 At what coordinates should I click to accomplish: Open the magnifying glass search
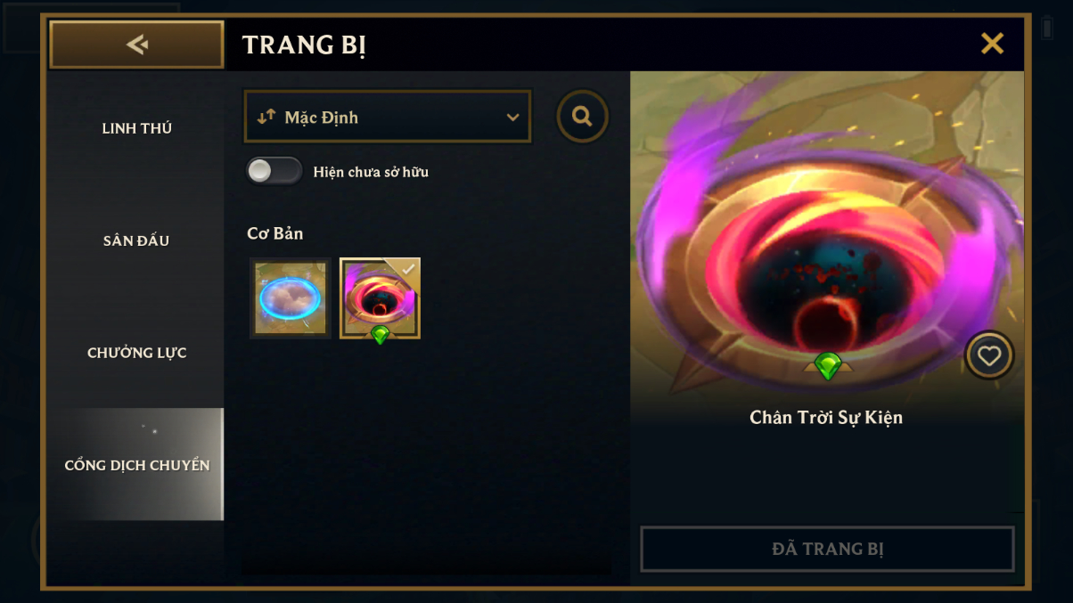(x=583, y=117)
